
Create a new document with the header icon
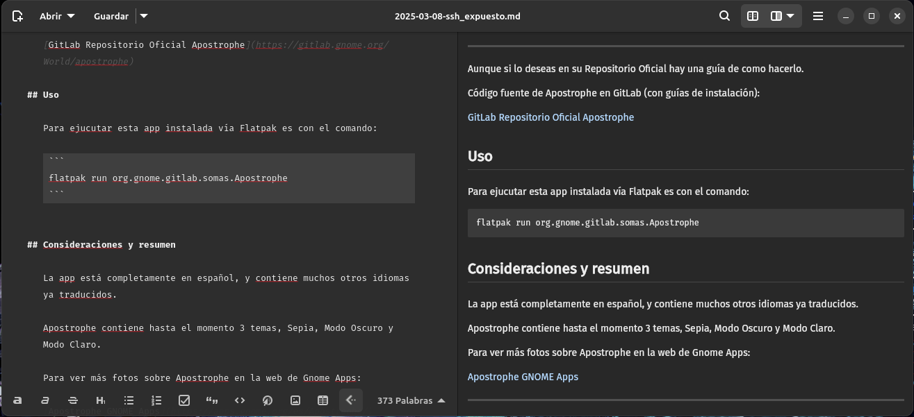pos(17,16)
